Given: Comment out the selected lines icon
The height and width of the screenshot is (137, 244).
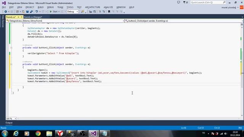Looking at the screenshot, I should [100, 12].
